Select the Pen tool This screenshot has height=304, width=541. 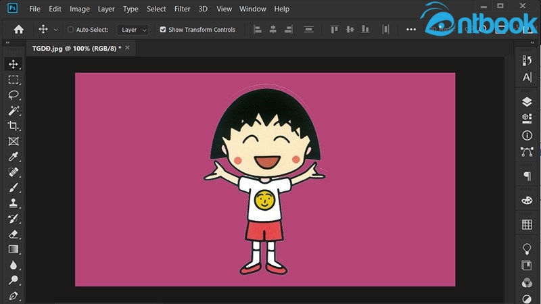click(x=14, y=296)
